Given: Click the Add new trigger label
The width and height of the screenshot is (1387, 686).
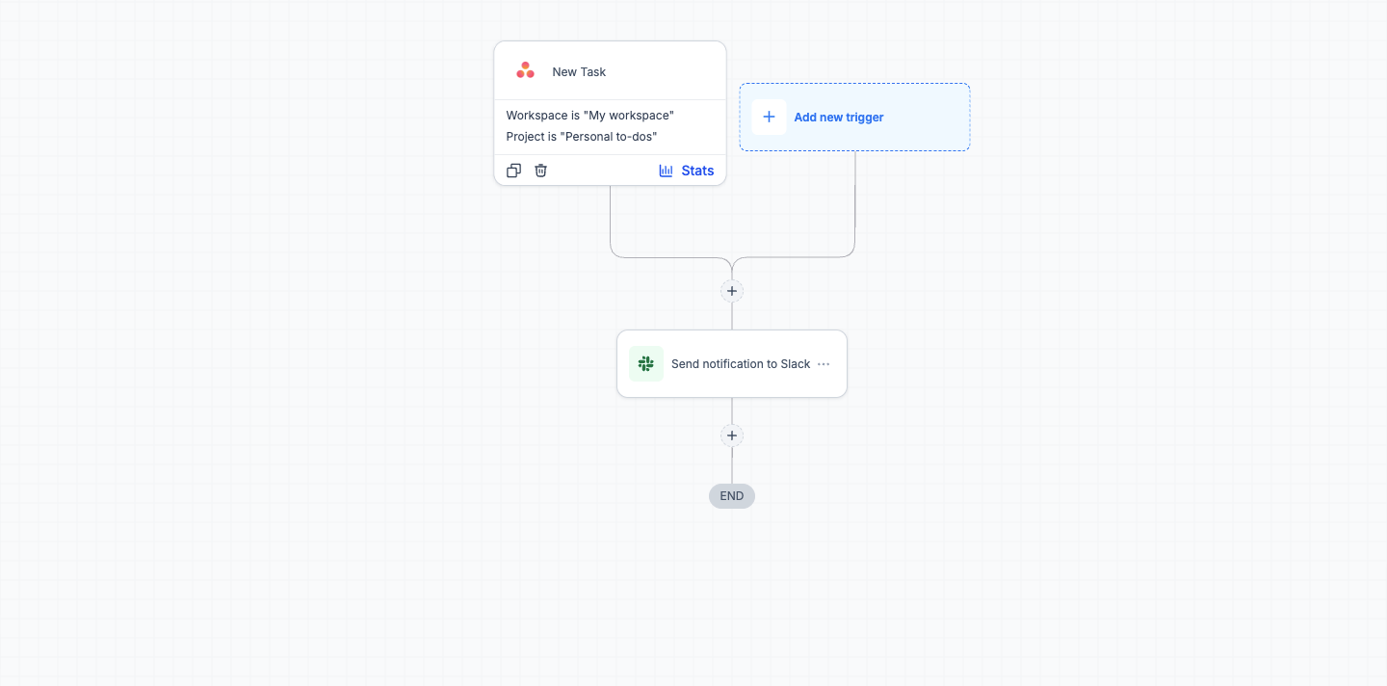Looking at the screenshot, I should [x=839, y=118].
